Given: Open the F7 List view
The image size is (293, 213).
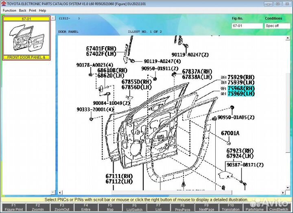Looking at the screenshot, I should [x=159, y=207].
